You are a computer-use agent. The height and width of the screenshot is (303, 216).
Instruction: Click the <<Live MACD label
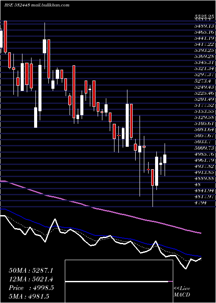click(x=182, y=291)
